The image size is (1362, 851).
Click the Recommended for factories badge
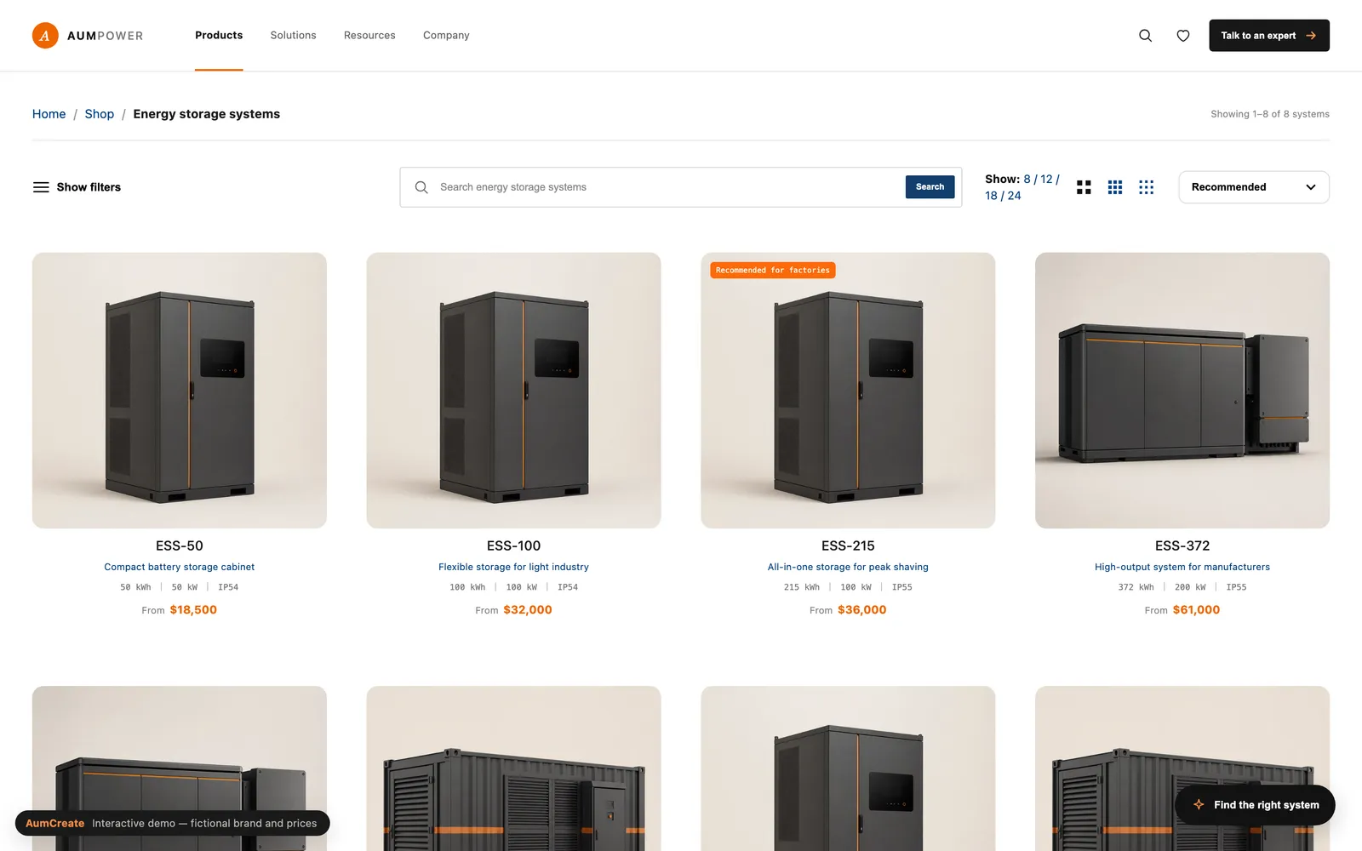pyautogui.click(x=773, y=271)
